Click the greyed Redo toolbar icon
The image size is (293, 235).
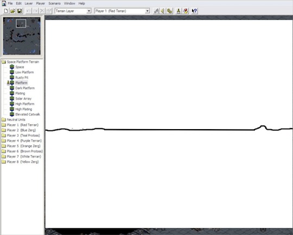[x=35, y=11]
